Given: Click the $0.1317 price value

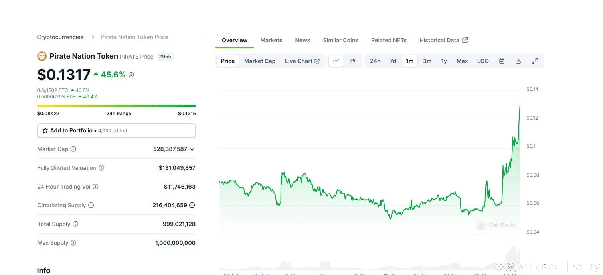Looking at the screenshot, I should pyautogui.click(x=64, y=75).
